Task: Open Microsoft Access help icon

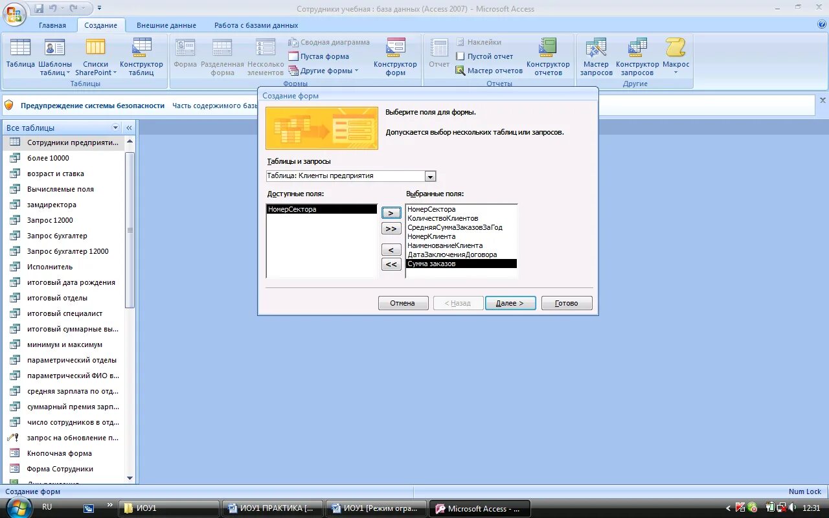Action: tap(822, 25)
